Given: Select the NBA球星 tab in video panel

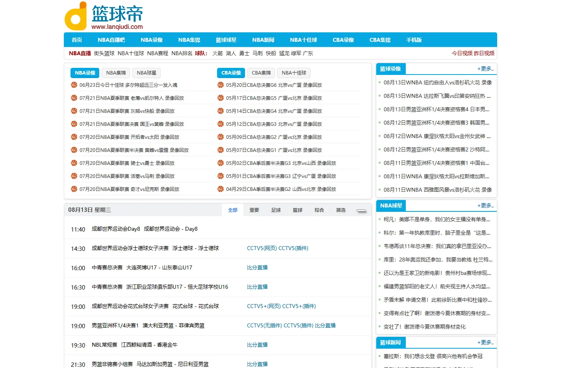Looking at the screenshot, I should coord(147,73).
